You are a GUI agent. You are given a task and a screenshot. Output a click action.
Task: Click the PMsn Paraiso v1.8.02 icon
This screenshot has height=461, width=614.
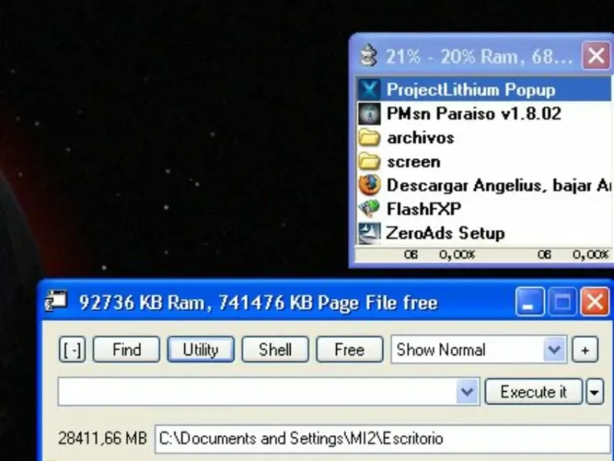tap(369, 114)
